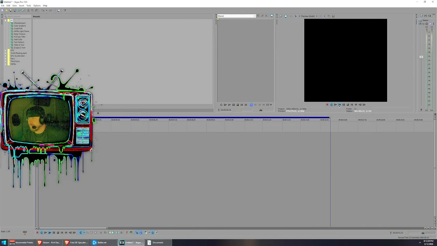Viewport: 437px width, 246px height.
Task: Open the View menu
Action: point(15,5)
